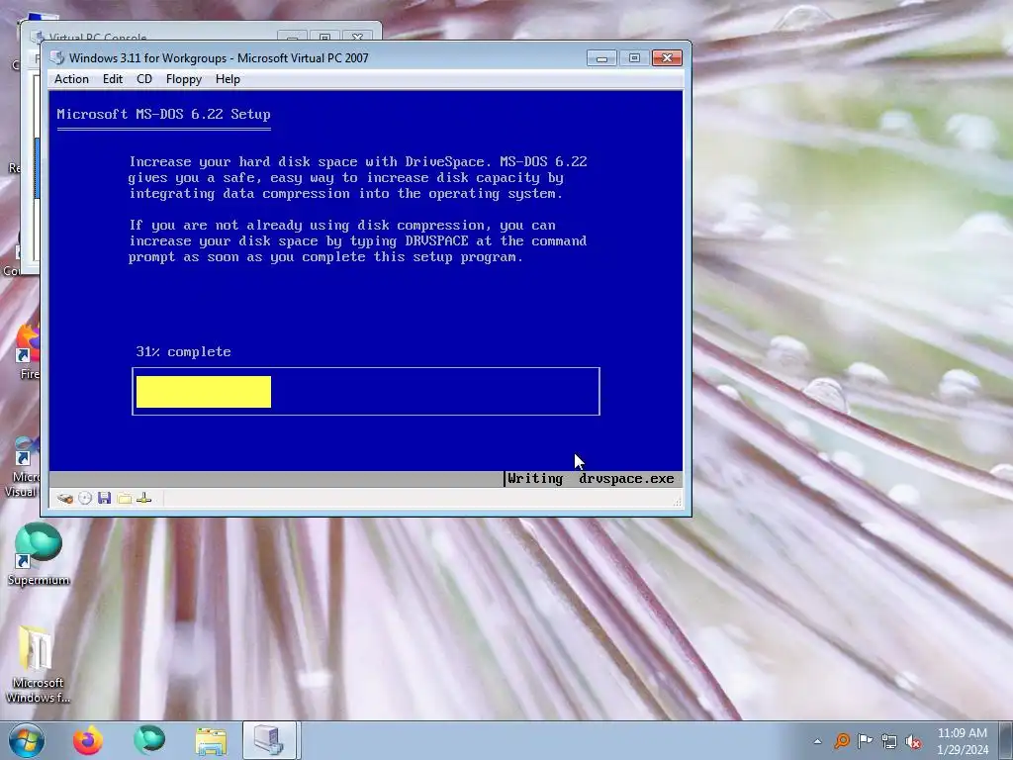This screenshot has width=1013, height=760.
Task: Click the shared folder status icon
Action: [x=125, y=499]
